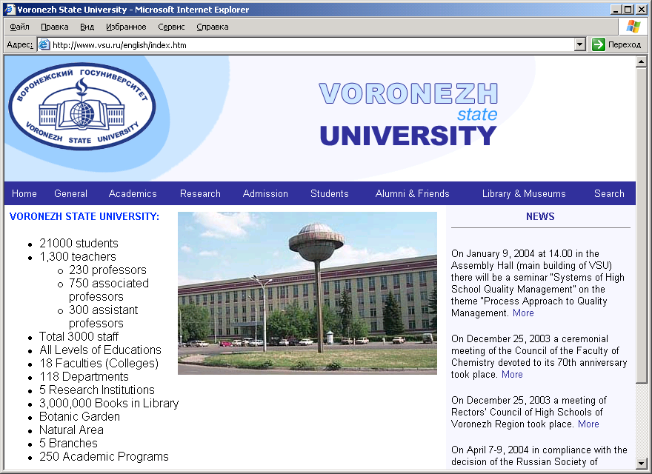Open the Admission navigation link

point(265,194)
